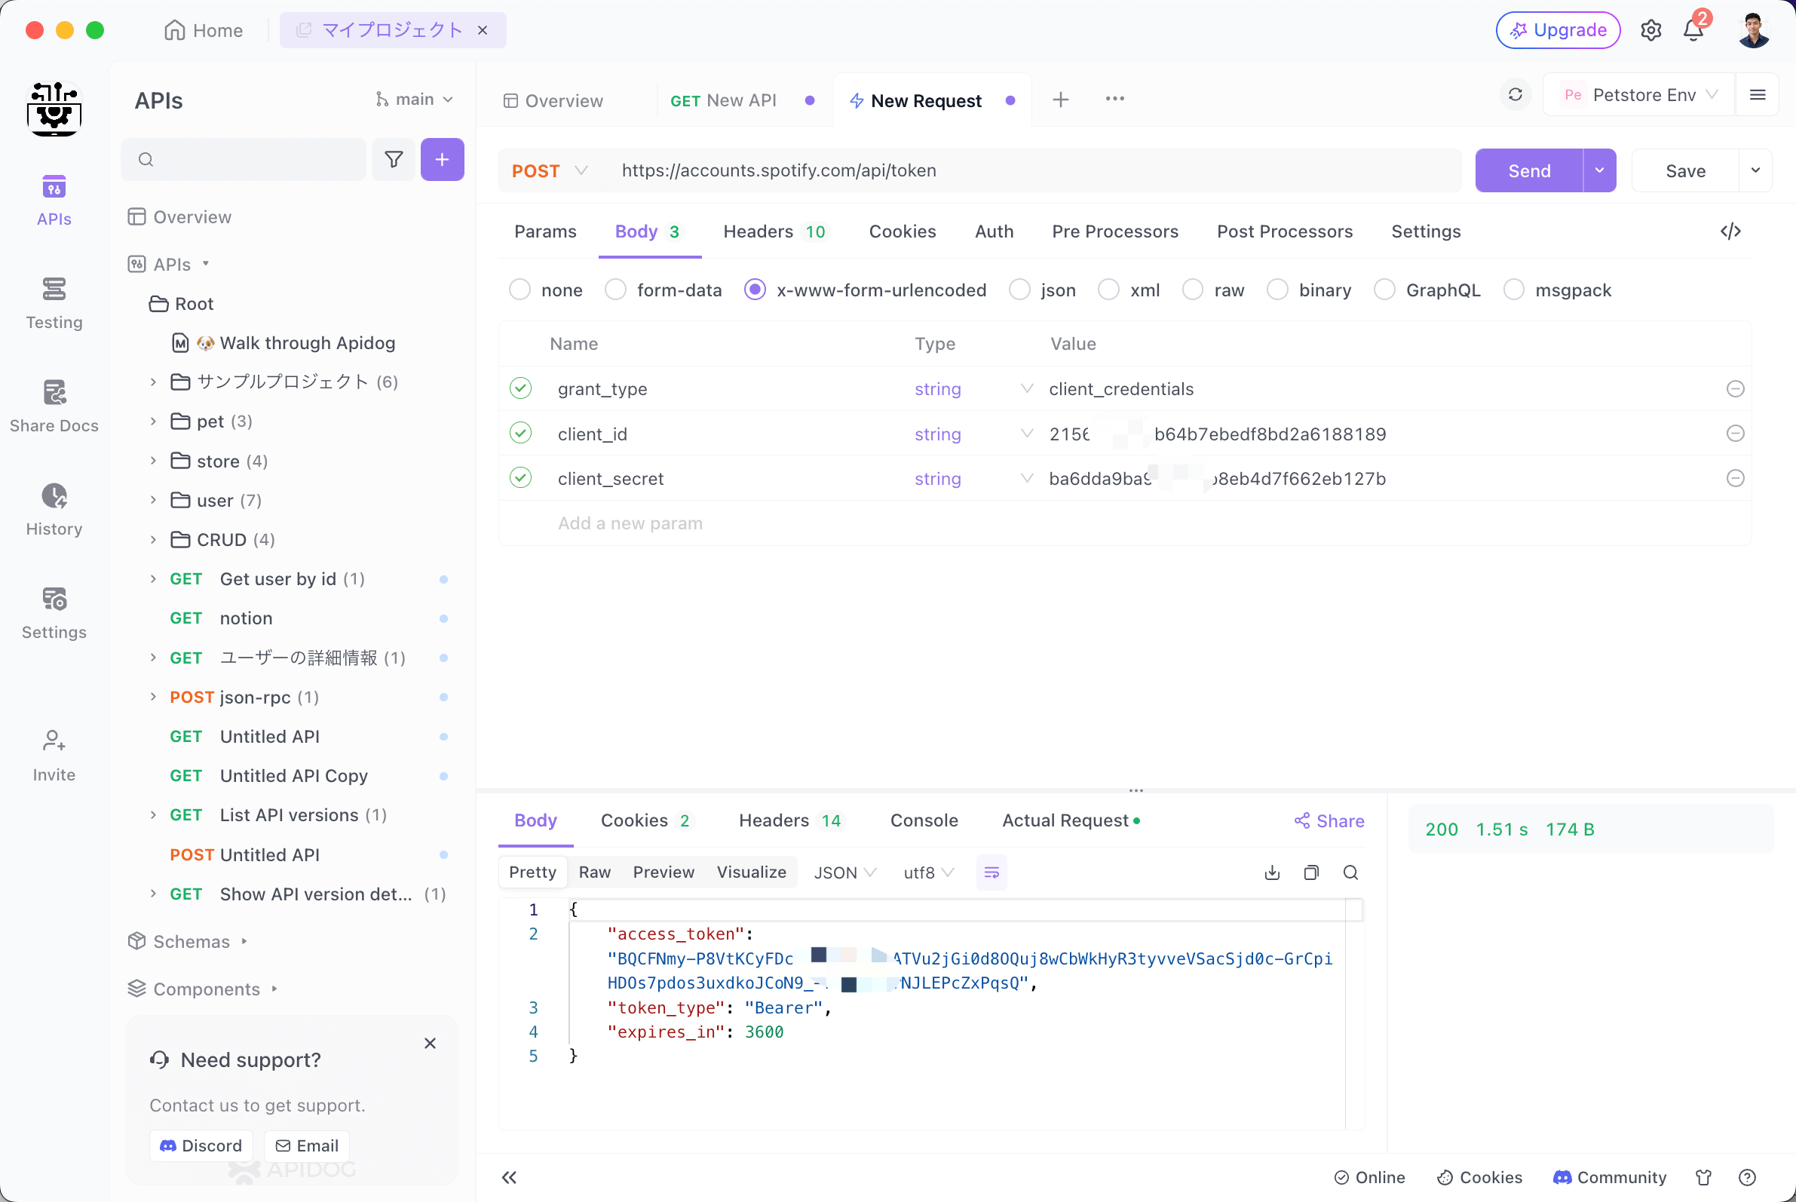Select the json body type radio
This screenshot has width=1796, height=1202.
tap(1019, 290)
